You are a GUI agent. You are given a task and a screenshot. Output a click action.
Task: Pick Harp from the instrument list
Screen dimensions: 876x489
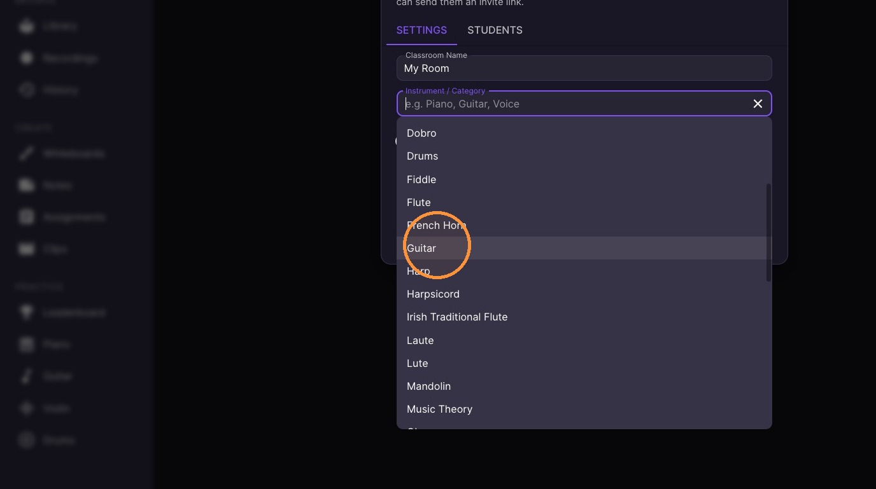point(584,271)
